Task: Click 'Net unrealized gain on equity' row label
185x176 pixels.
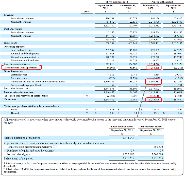Action: click(x=38, y=82)
